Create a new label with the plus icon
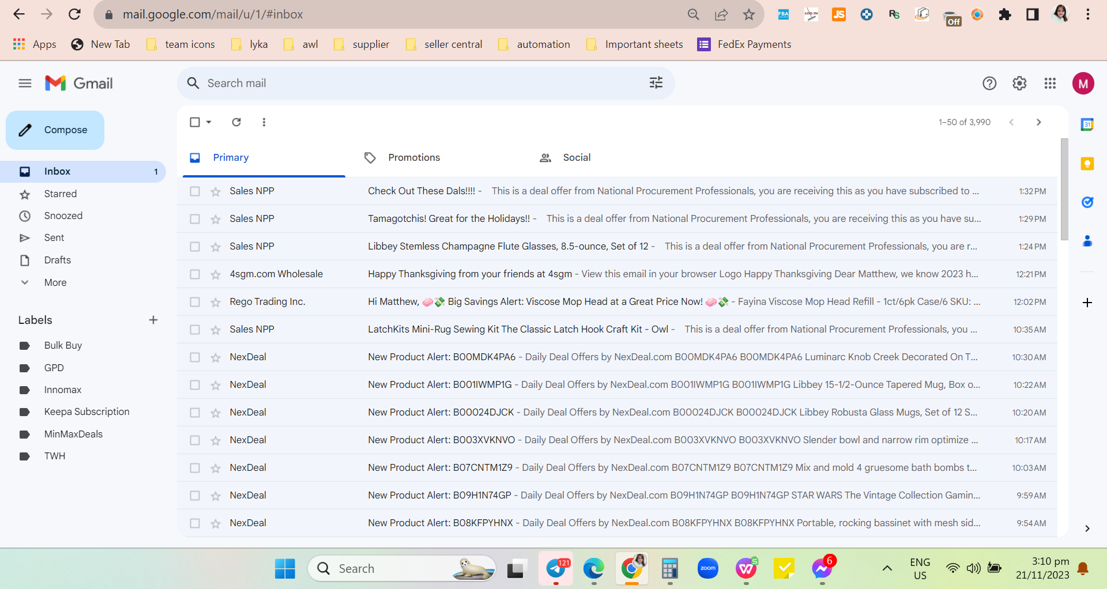 click(x=153, y=320)
